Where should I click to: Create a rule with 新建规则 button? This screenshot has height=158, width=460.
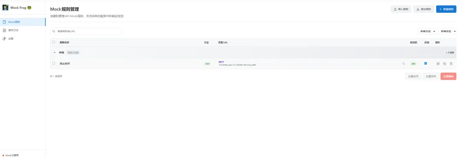pyautogui.click(x=446, y=9)
